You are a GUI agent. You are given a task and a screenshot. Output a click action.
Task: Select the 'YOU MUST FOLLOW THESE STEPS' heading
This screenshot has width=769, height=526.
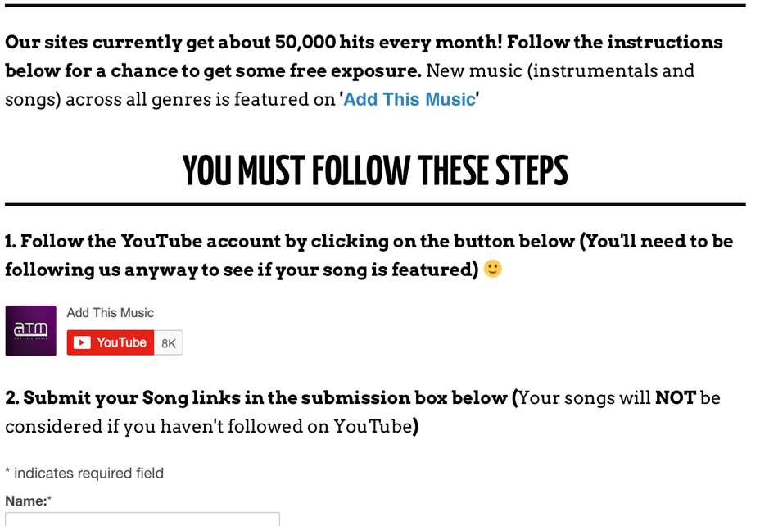pos(375,170)
